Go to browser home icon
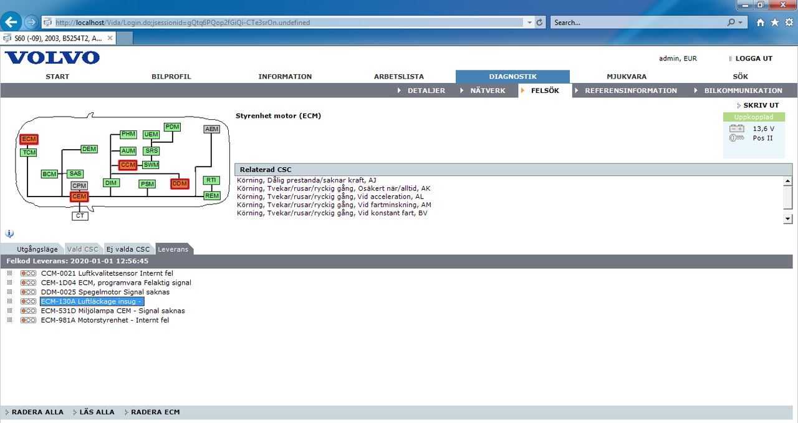Screen dimensions: 798x423 [760, 22]
